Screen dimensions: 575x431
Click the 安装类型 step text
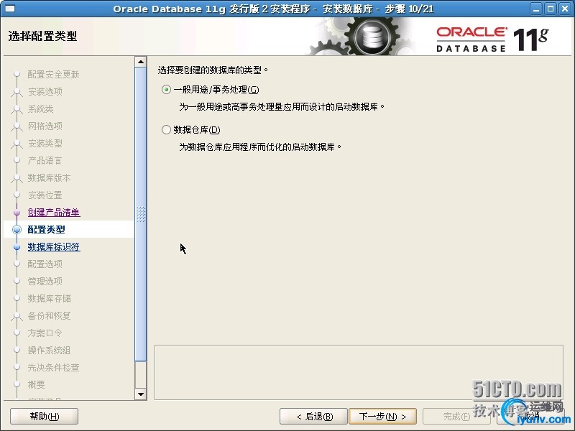pyautogui.click(x=45, y=143)
